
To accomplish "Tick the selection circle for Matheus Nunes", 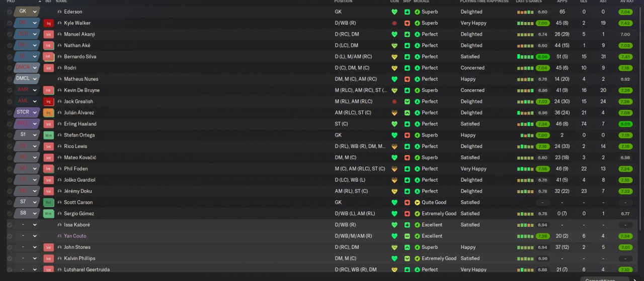I will click(x=10, y=79).
